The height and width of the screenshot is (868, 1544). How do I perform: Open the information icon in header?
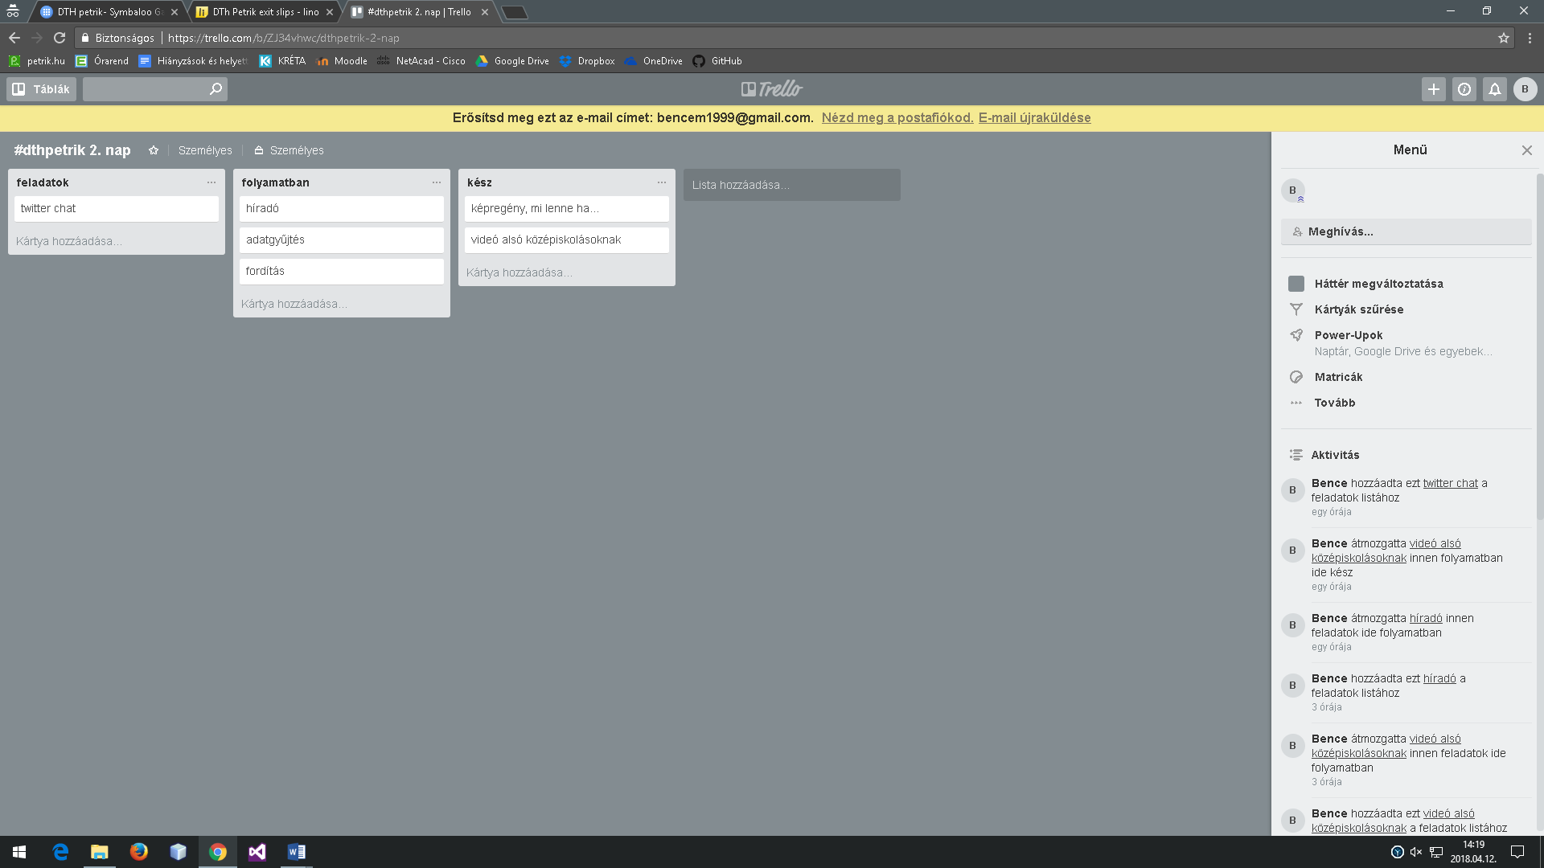(1464, 89)
